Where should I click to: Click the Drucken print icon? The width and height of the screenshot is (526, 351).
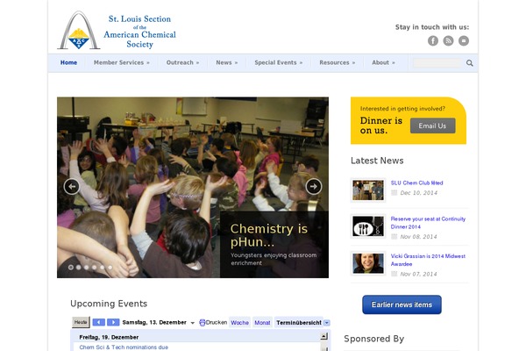click(x=202, y=323)
